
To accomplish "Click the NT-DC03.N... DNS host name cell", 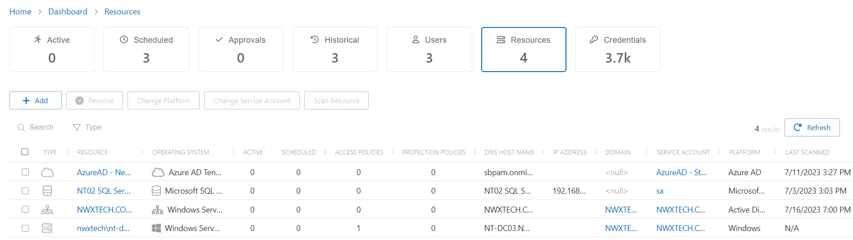I will click(507, 228).
